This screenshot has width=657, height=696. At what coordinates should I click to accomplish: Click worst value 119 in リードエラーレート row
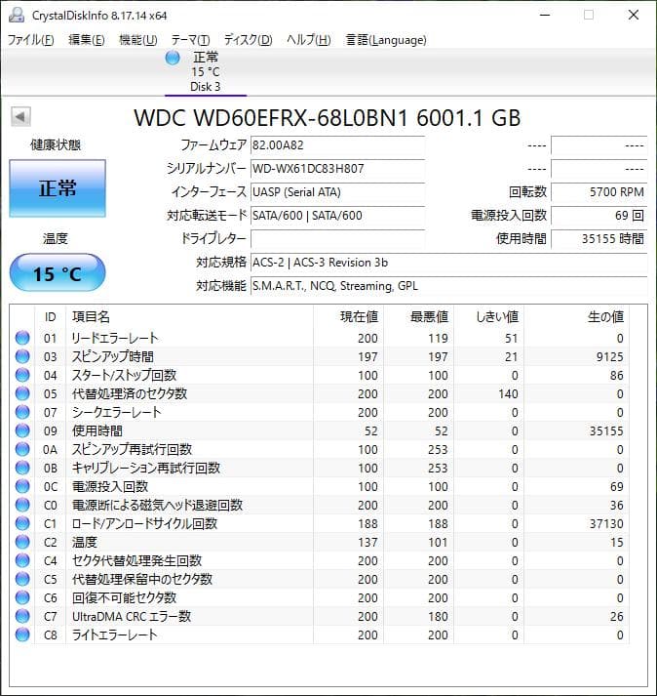[438, 338]
